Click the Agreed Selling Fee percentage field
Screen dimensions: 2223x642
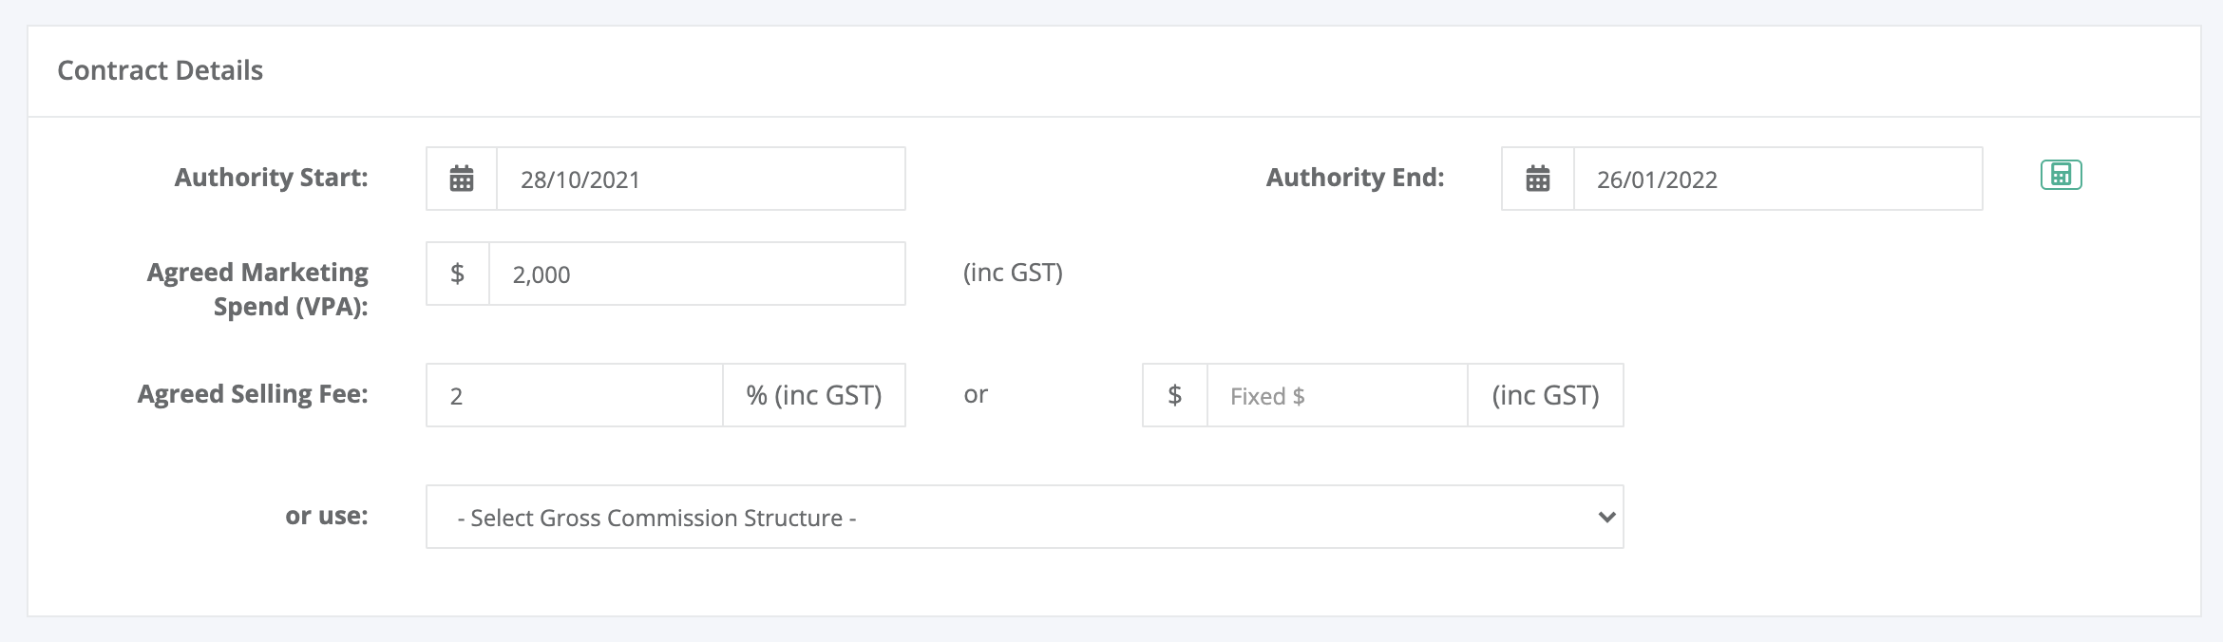(x=575, y=395)
